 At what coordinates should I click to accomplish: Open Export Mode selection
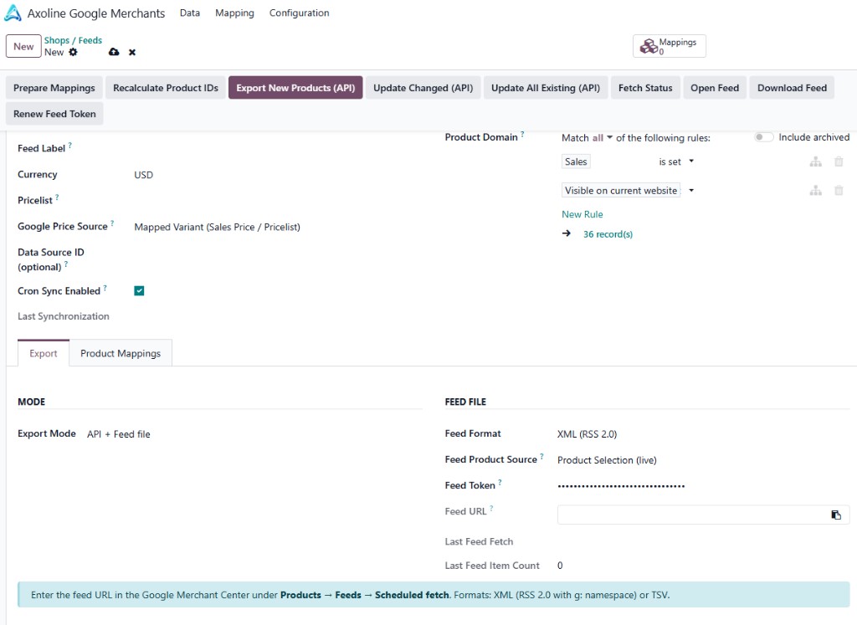119,434
